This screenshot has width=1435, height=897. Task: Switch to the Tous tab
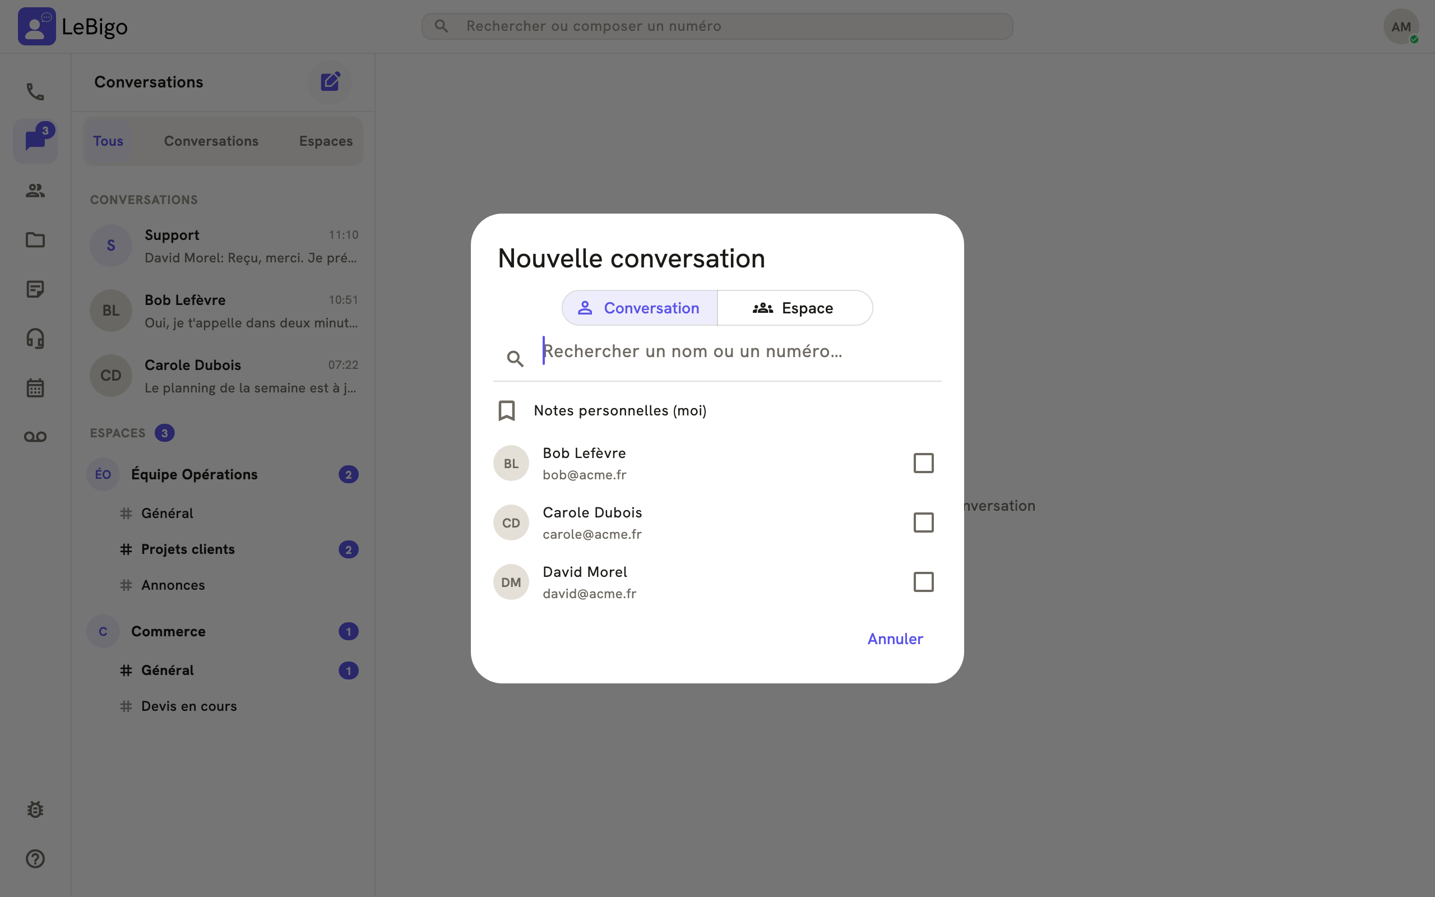click(108, 141)
